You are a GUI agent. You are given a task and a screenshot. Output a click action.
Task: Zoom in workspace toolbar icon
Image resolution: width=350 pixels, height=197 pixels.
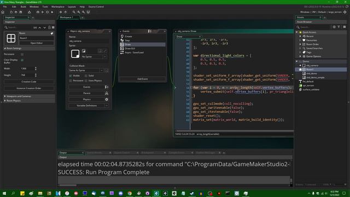79,12
